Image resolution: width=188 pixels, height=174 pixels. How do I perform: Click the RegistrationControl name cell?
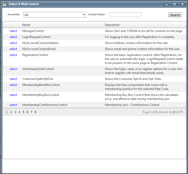click(35, 55)
